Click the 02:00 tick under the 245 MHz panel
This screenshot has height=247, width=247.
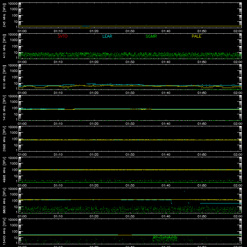(x=238, y=31)
